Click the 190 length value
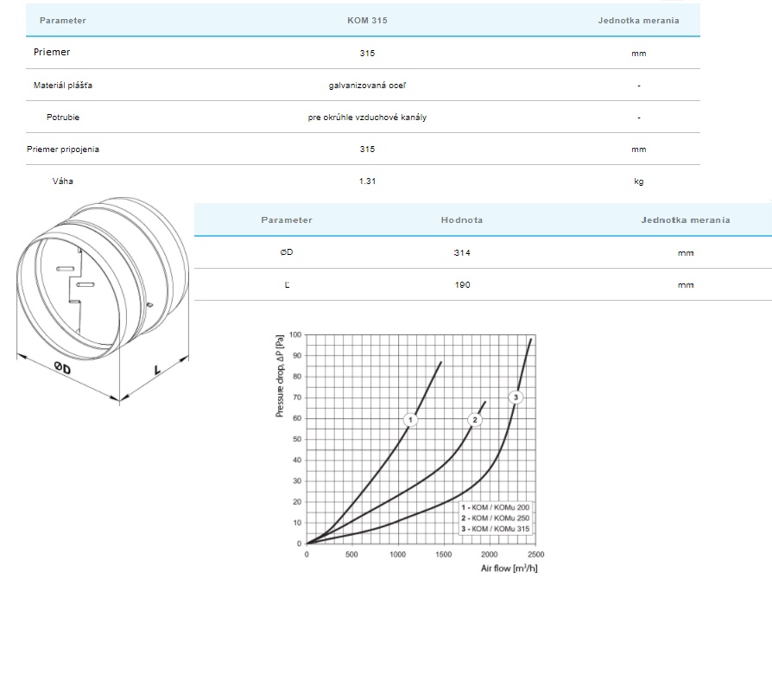 click(462, 285)
